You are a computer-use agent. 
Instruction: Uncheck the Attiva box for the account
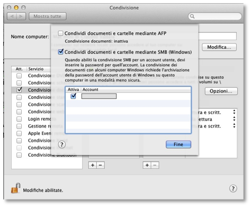73,96
